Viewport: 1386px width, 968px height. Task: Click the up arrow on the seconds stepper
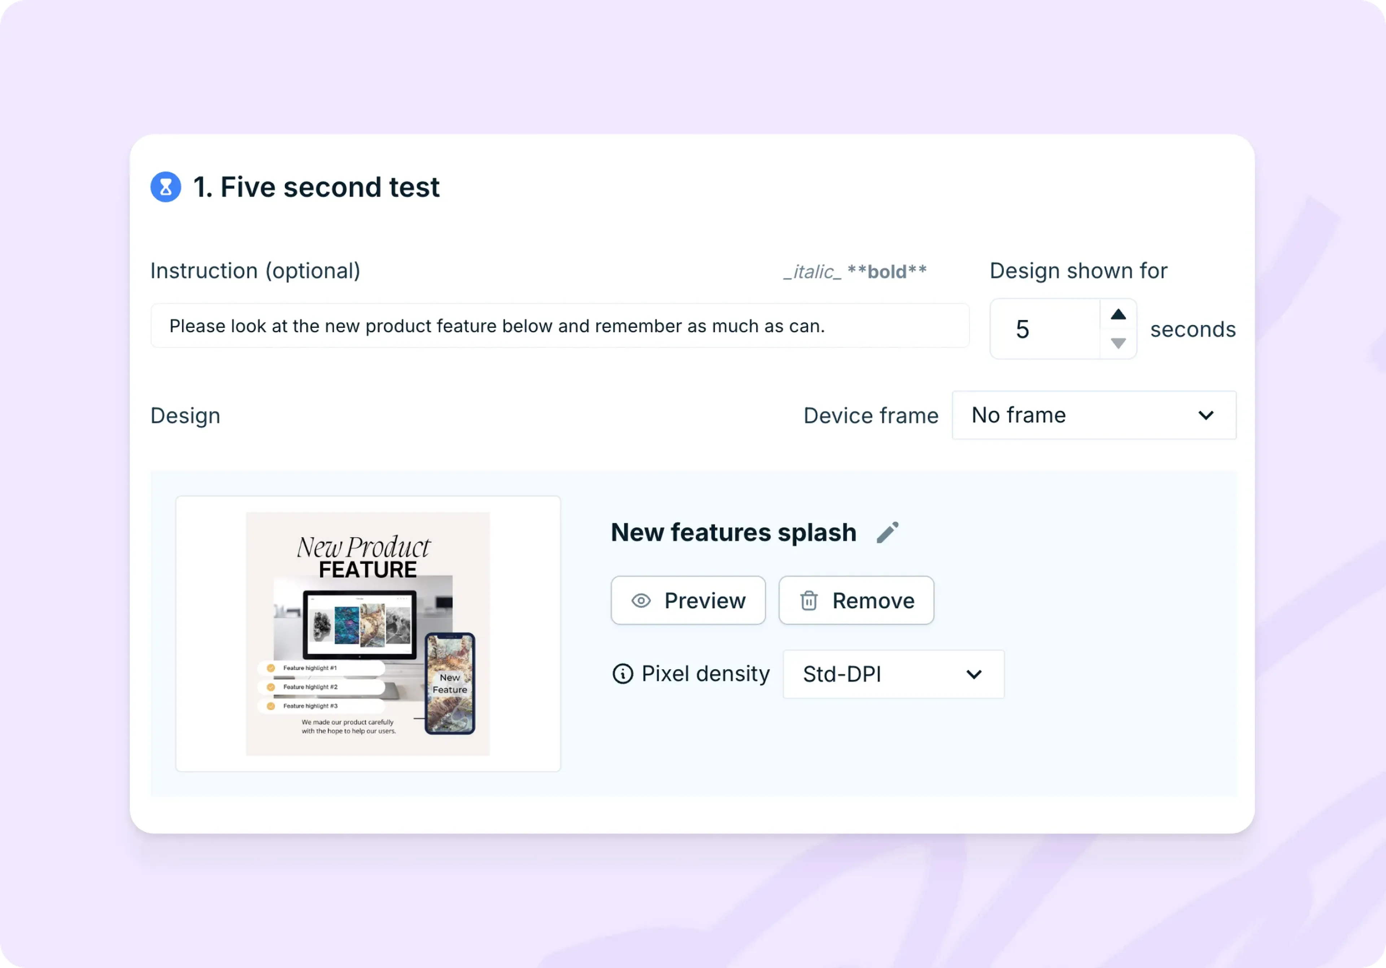click(x=1119, y=314)
